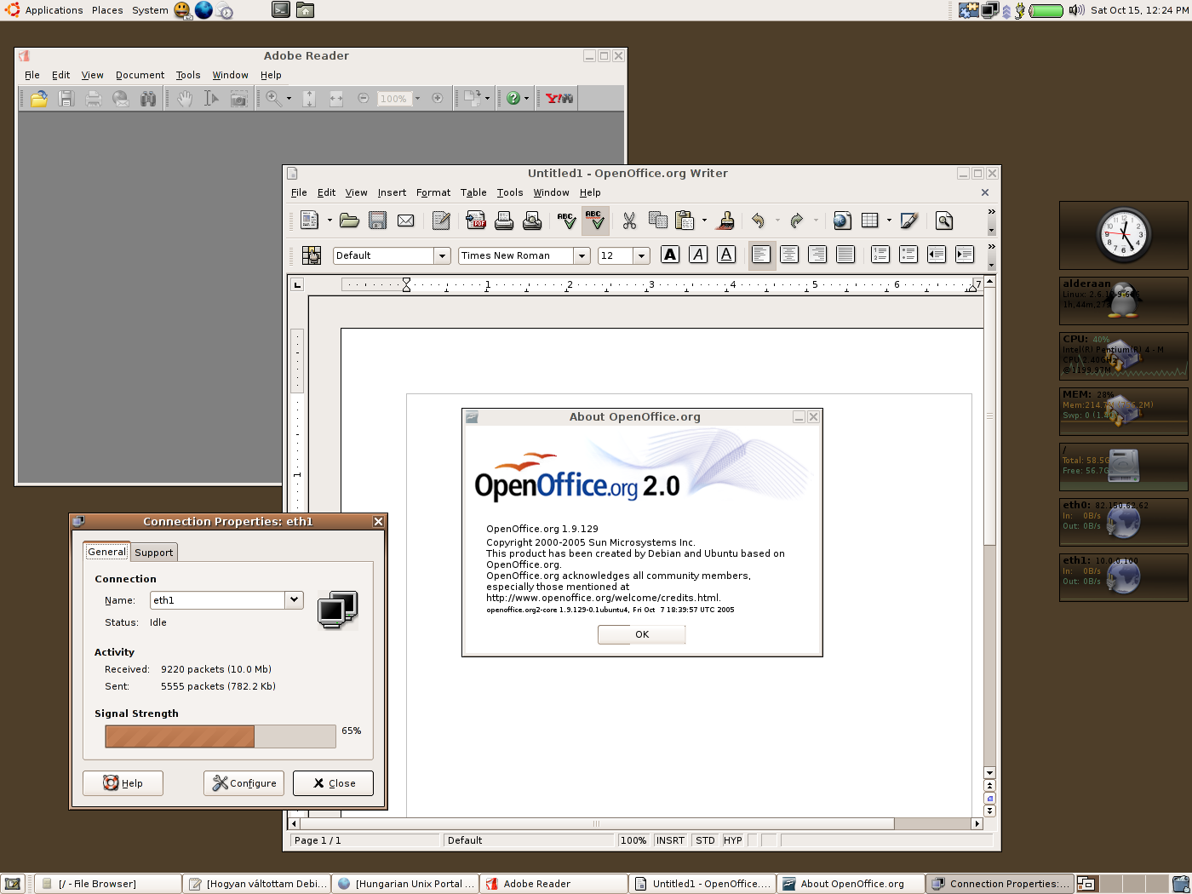Click the Signal Strength progress bar
The width and height of the screenshot is (1192, 894).
pyautogui.click(x=221, y=736)
